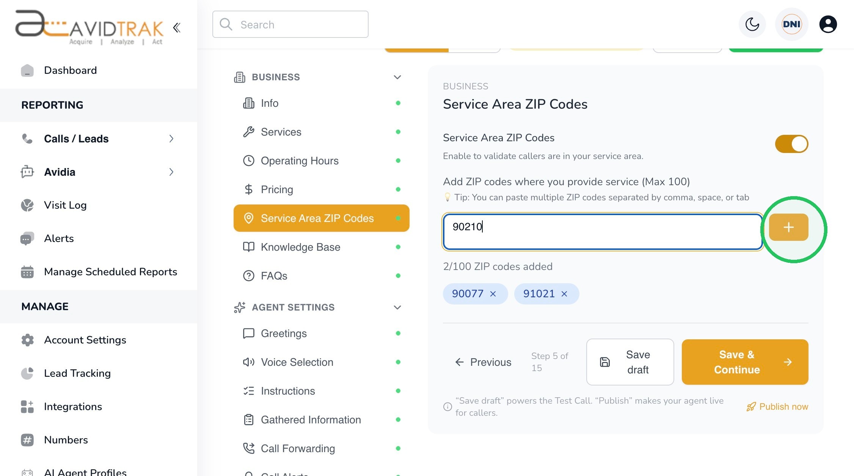
Task: Open the Instructions step
Action: 322,391
